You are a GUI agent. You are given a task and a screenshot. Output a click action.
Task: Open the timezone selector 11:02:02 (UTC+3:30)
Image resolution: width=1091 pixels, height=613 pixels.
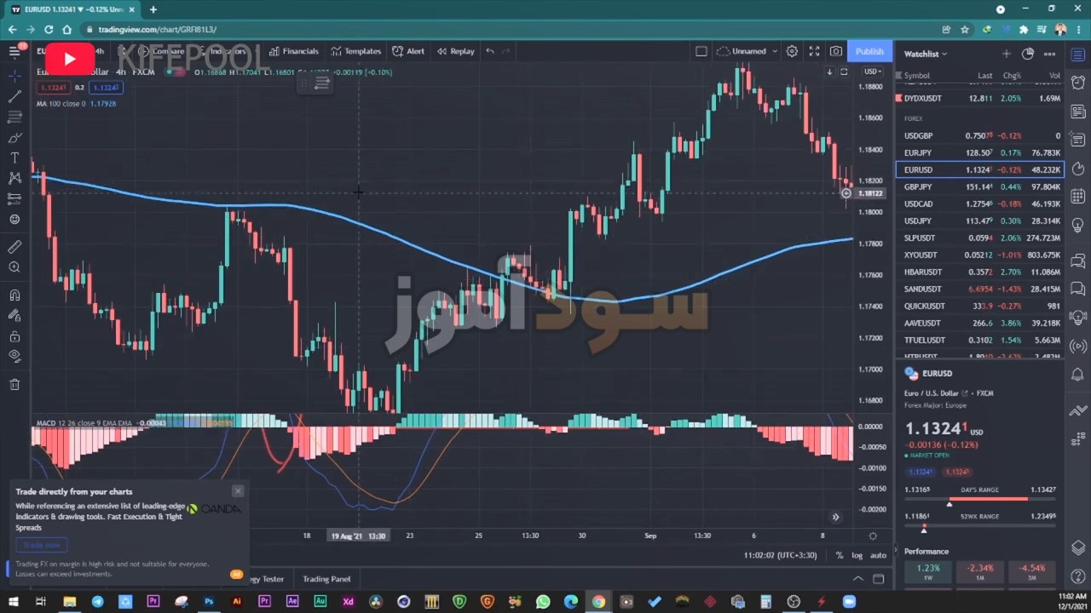780,555
